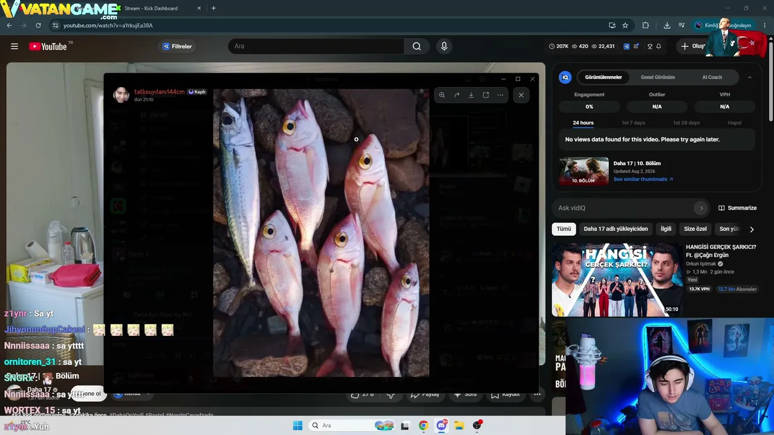Submit the YouTube search magnifier button
The image size is (774, 435).
pyautogui.click(x=417, y=47)
